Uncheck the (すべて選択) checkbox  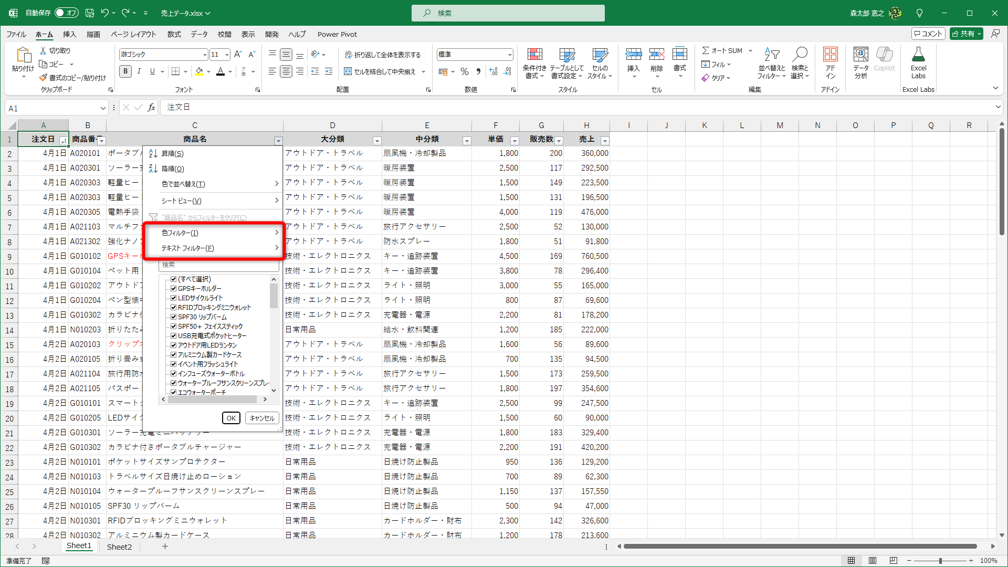pos(173,279)
